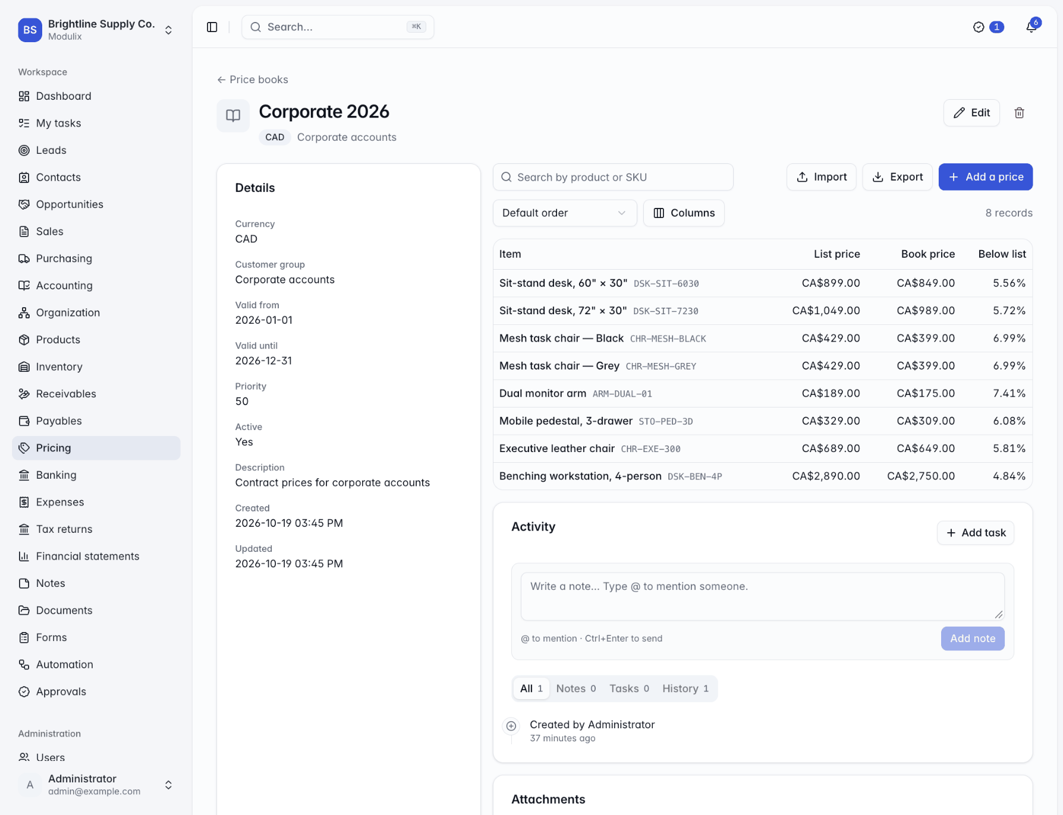Click the Opportunities handshake icon

point(24,204)
